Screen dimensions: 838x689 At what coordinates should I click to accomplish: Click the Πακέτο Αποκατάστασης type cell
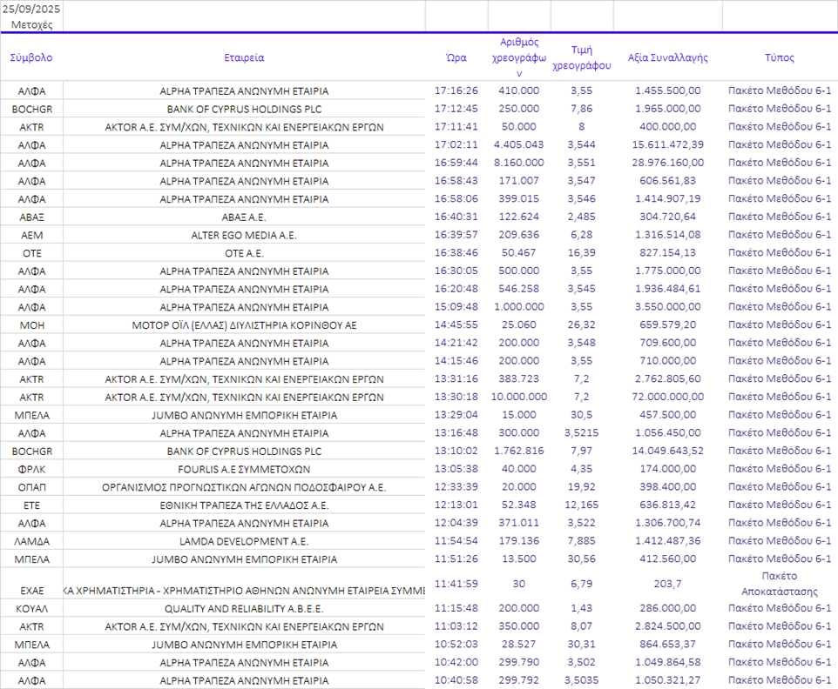pyautogui.click(x=780, y=583)
